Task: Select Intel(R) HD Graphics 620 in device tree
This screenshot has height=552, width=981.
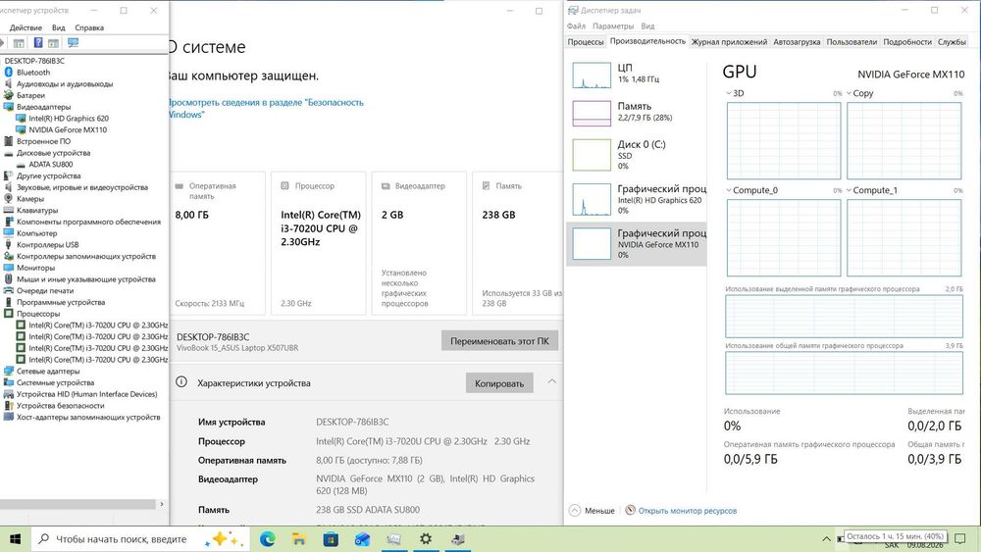Action: 69,119
